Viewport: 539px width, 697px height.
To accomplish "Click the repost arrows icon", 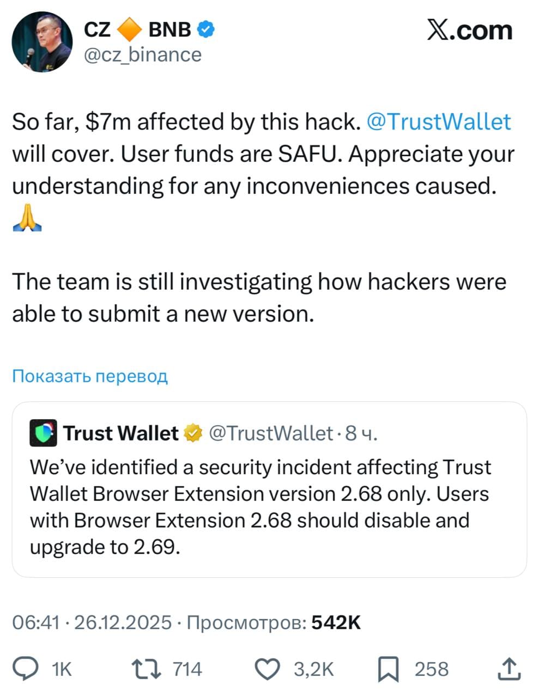I will point(147,669).
